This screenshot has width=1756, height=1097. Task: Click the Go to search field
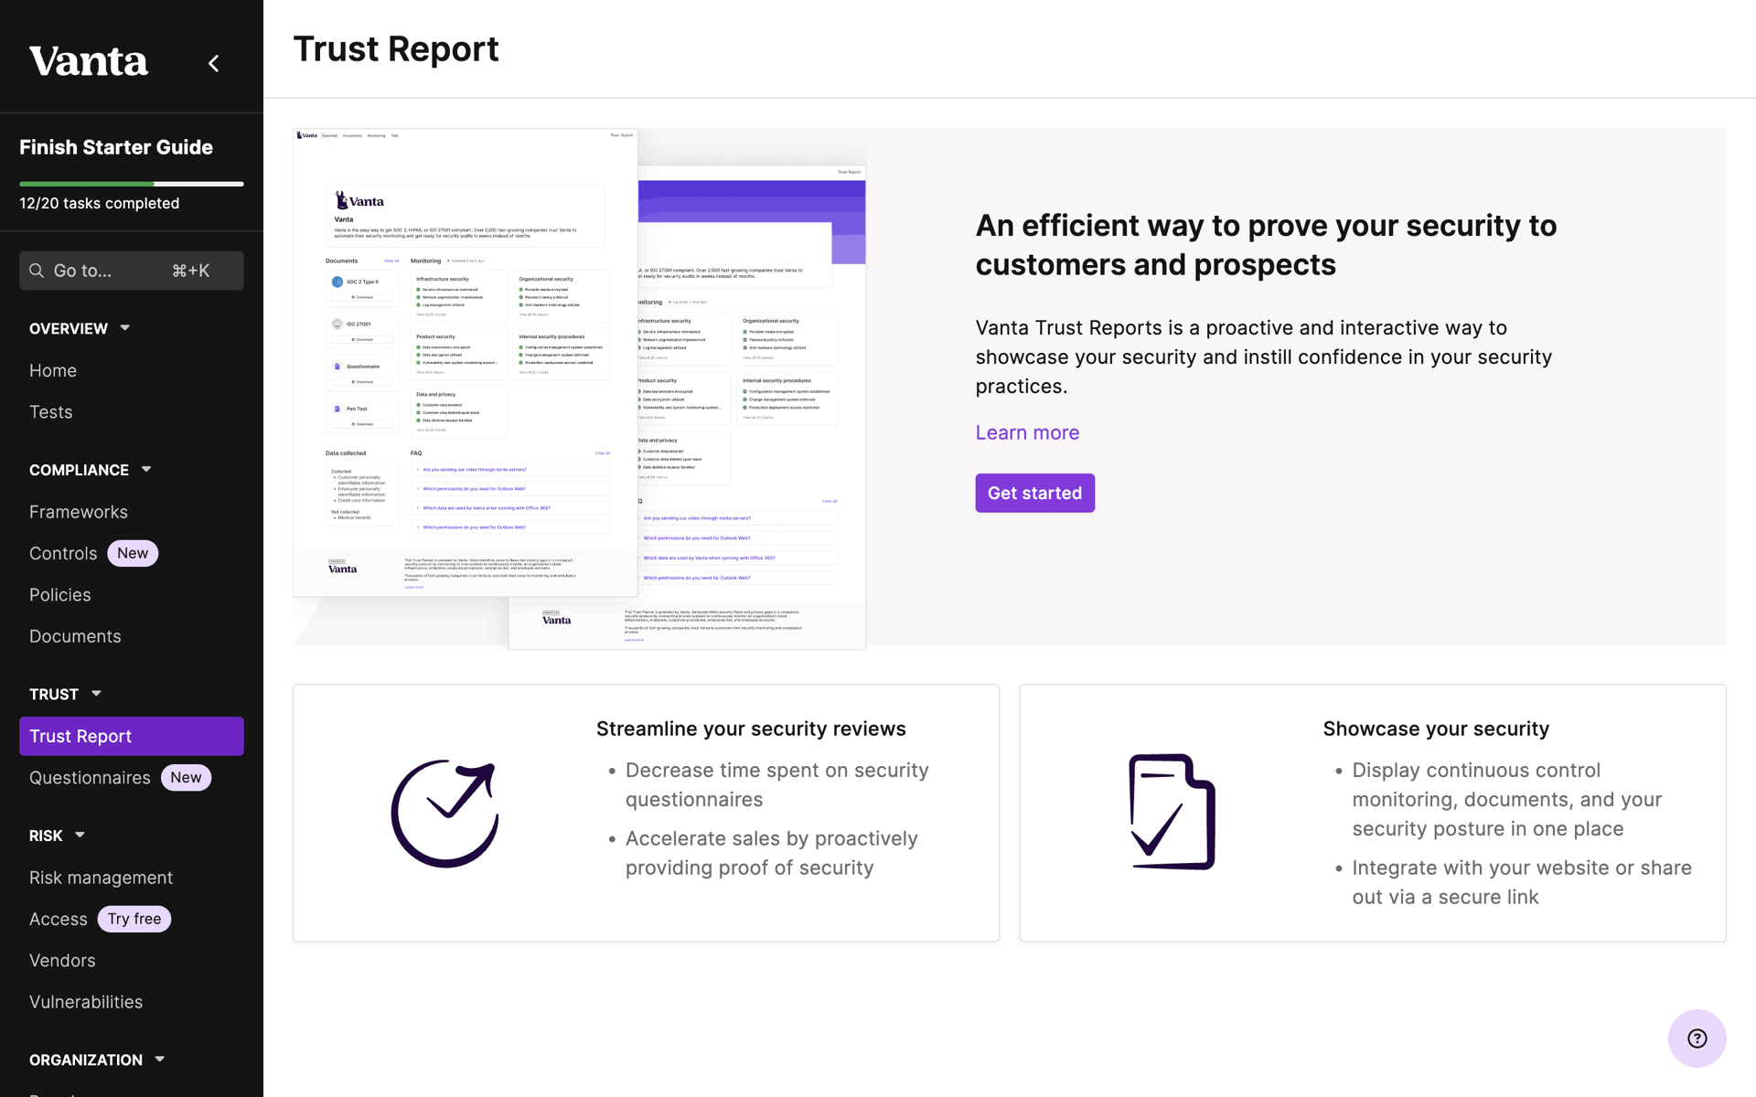tap(132, 271)
